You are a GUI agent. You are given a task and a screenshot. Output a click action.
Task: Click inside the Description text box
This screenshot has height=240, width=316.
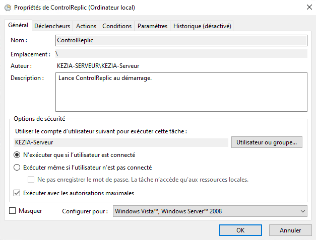pyautogui.click(x=181, y=92)
